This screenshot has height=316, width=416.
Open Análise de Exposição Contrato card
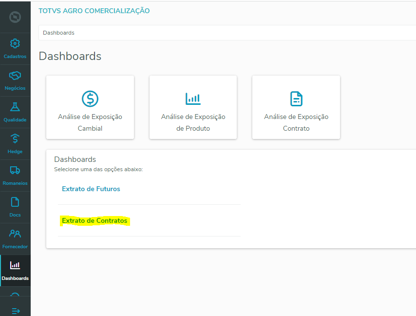296,107
